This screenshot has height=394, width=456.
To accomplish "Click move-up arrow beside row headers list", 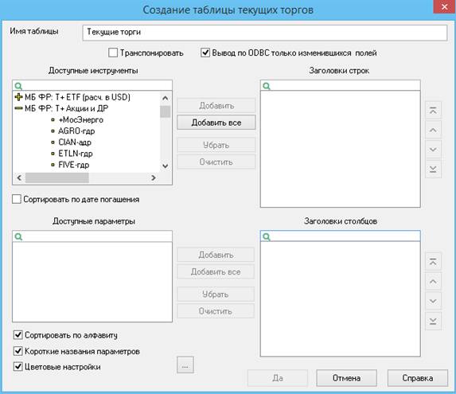I will tap(433, 130).
